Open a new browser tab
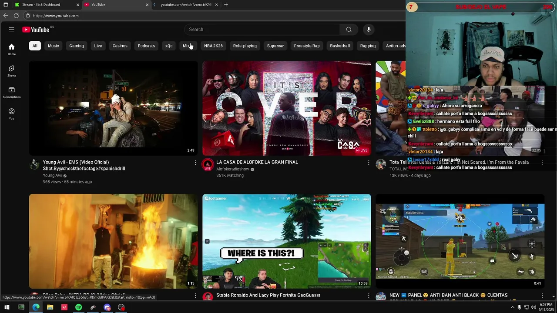 point(226,5)
